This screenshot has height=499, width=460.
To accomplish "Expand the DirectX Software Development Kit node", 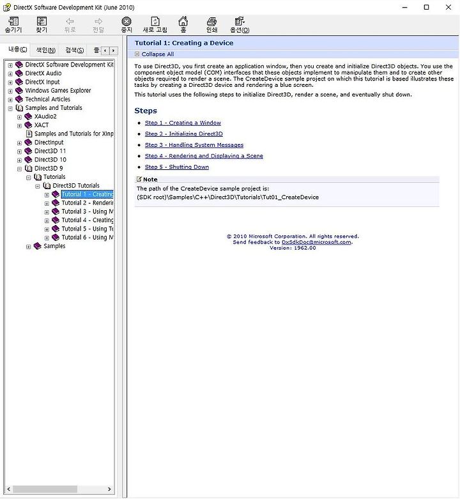I will (10, 65).
